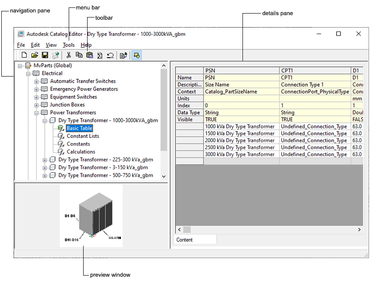383x283 pixels.
Task: Click the Copy toolbar icon
Action: click(79, 55)
